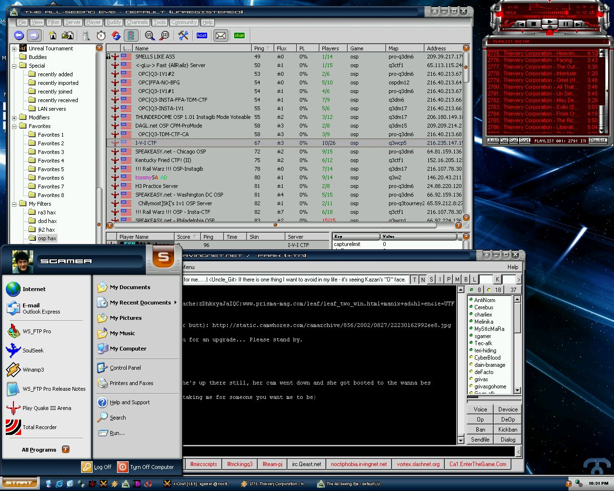The image size is (614, 491).
Task: Toggle P channel mode button in X-Chat
Action: (449, 280)
